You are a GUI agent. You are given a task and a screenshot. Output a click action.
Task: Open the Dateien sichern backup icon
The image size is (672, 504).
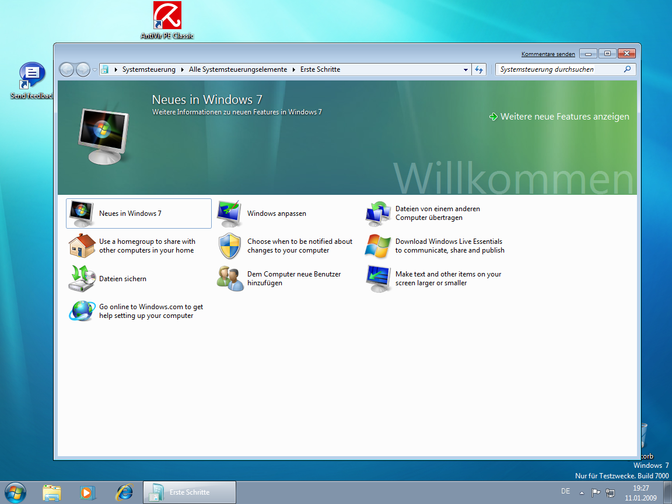pos(82,278)
